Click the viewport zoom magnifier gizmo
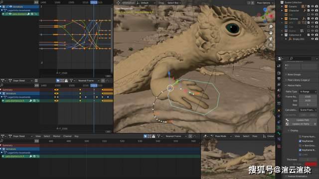This screenshot has width=319, height=179. (271, 26)
